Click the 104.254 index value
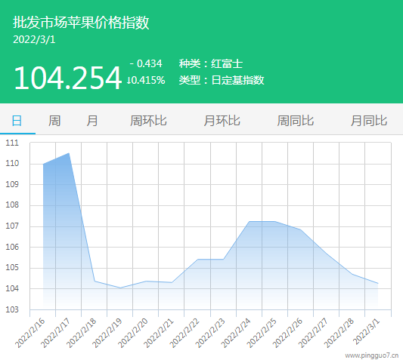The width and height of the screenshot is (403, 363). tap(67, 78)
